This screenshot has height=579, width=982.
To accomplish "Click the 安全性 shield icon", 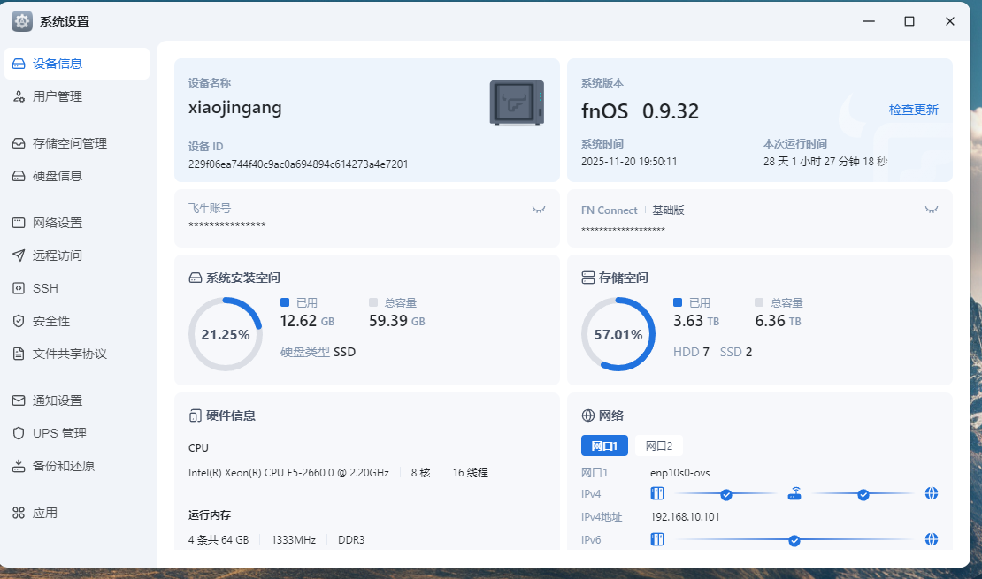I will tap(19, 321).
